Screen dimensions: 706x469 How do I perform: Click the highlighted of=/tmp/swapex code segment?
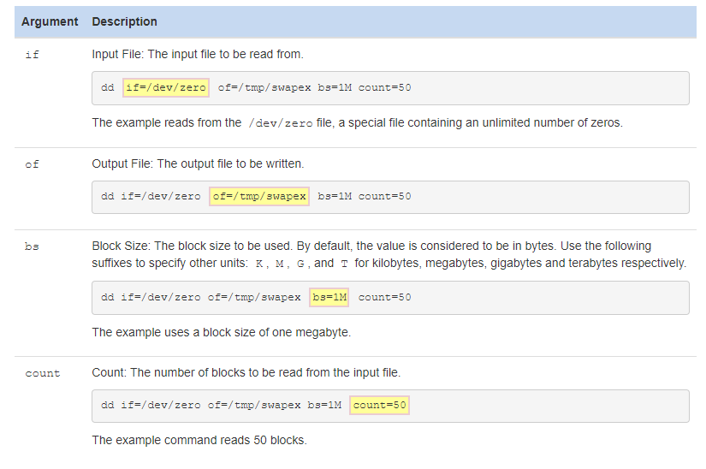point(259,196)
